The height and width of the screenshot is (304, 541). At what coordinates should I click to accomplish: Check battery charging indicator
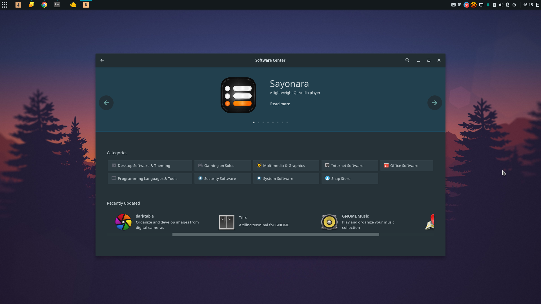495,5
